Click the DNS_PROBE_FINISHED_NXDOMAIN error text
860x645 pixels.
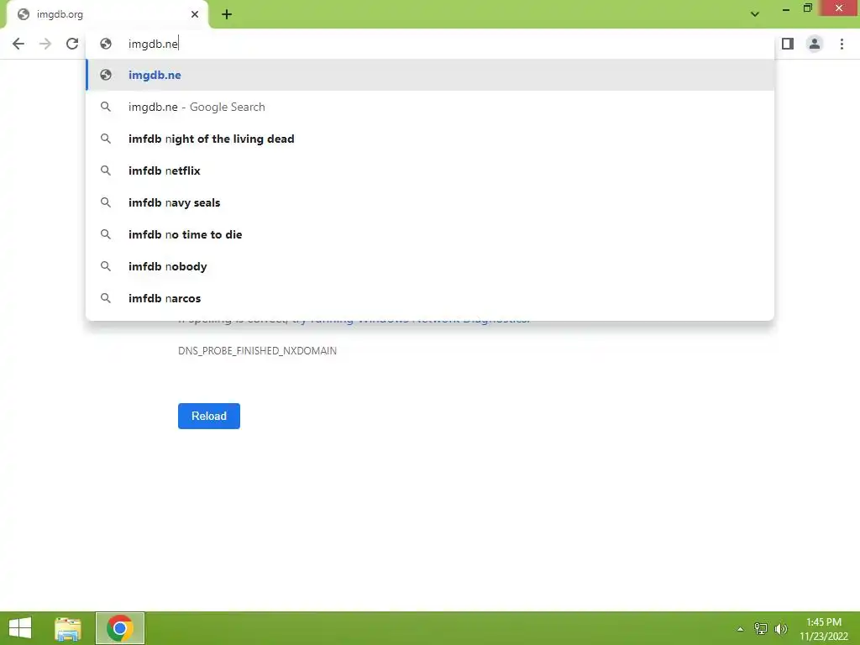point(257,350)
